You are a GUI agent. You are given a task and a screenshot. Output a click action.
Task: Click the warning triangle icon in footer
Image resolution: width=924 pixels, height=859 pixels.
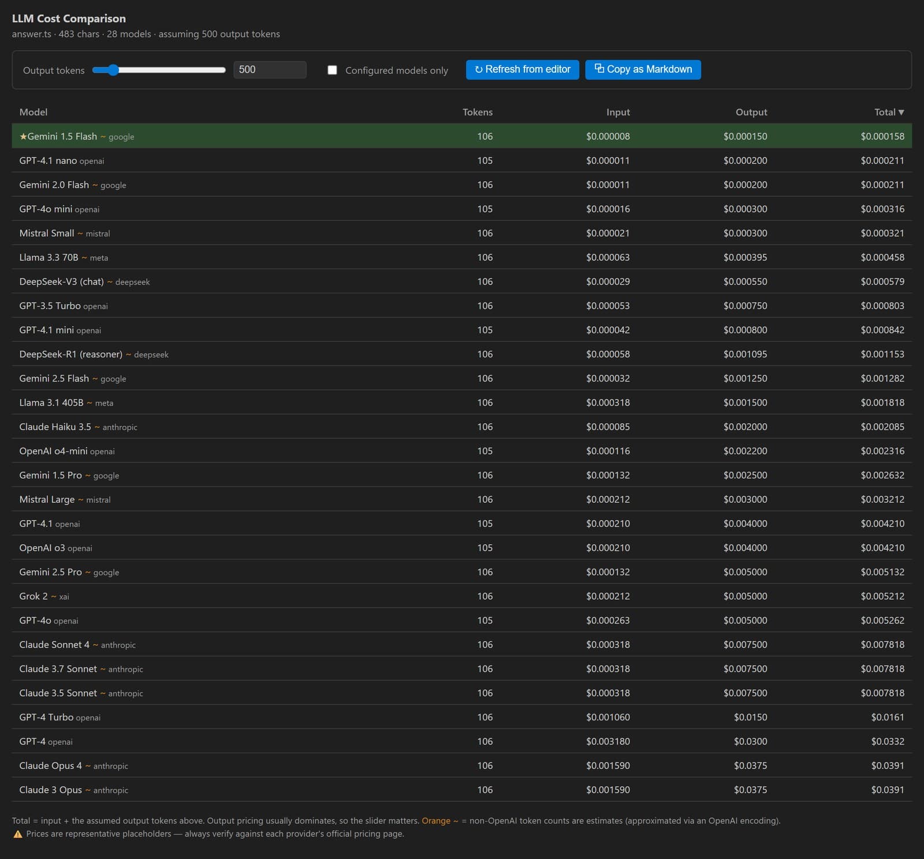(18, 834)
